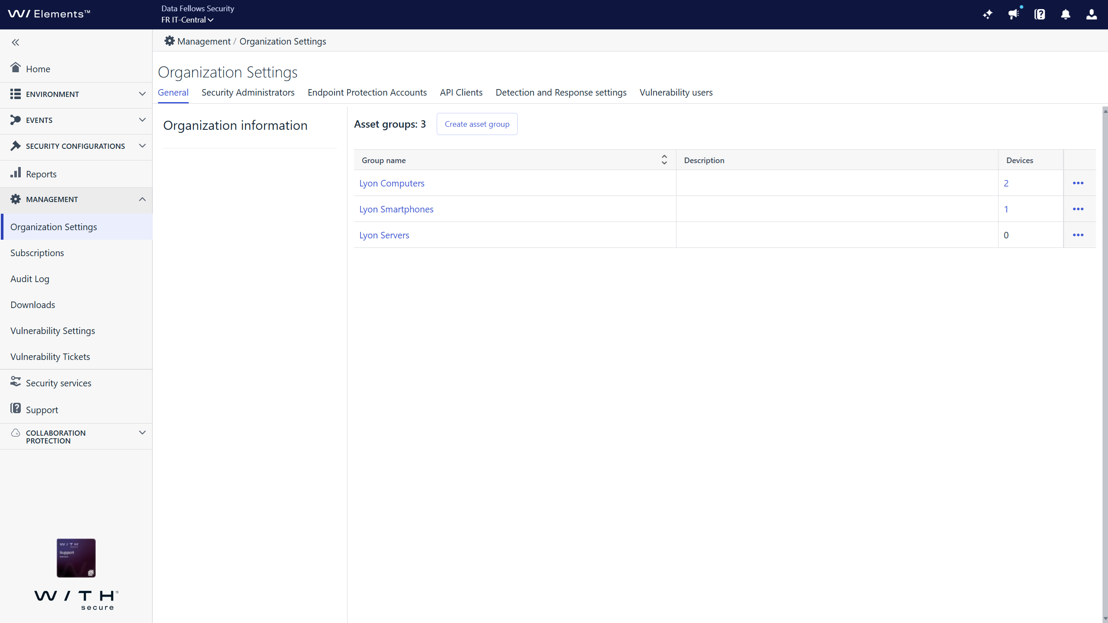
Task: Open Lyon Computers group link
Action: pyautogui.click(x=392, y=183)
